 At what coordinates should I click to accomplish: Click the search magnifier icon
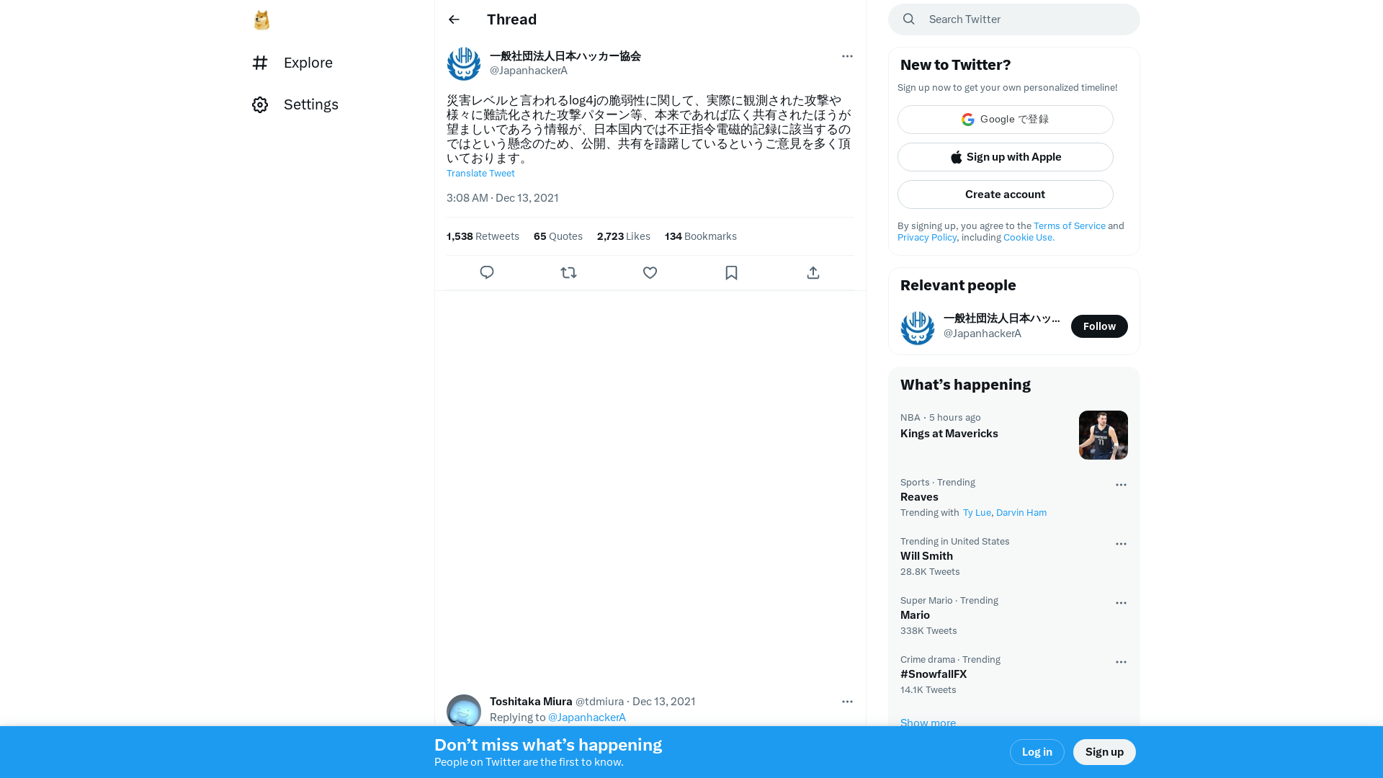tap(909, 19)
